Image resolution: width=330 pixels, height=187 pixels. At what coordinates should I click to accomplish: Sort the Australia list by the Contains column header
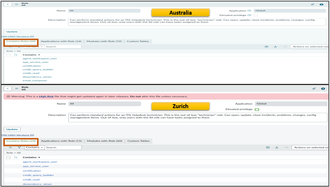click(x=30, y=55)
